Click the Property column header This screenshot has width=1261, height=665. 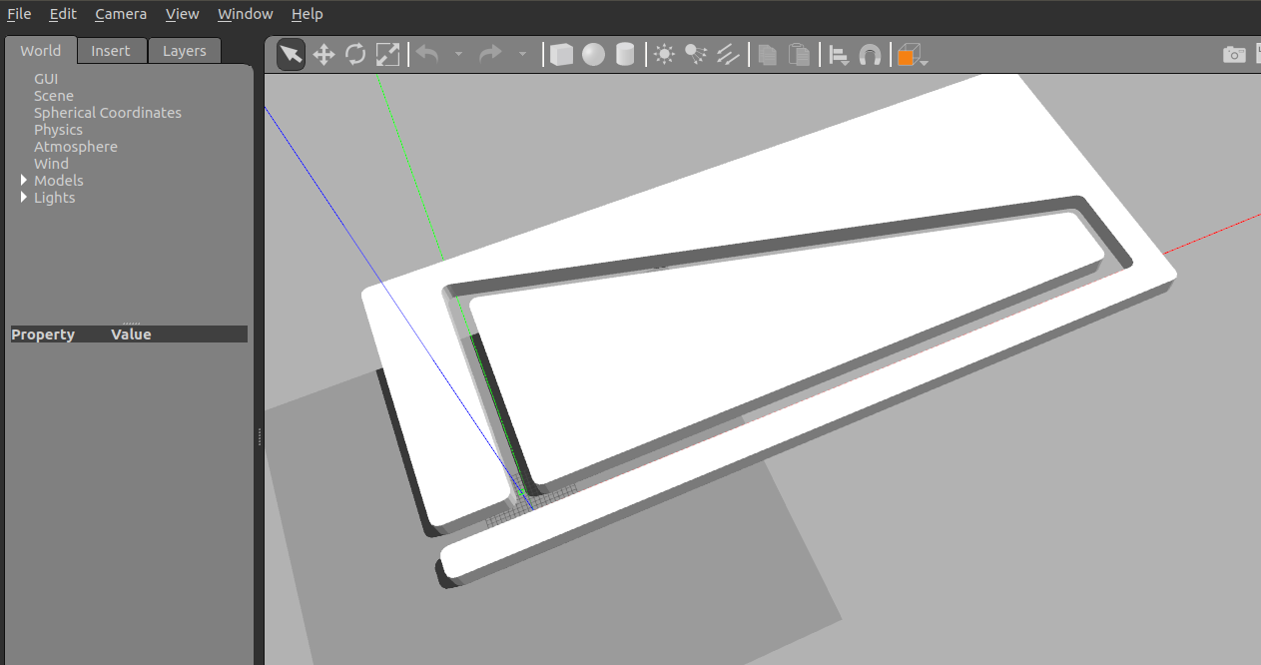pyautogui.click(x=43, y=334)
